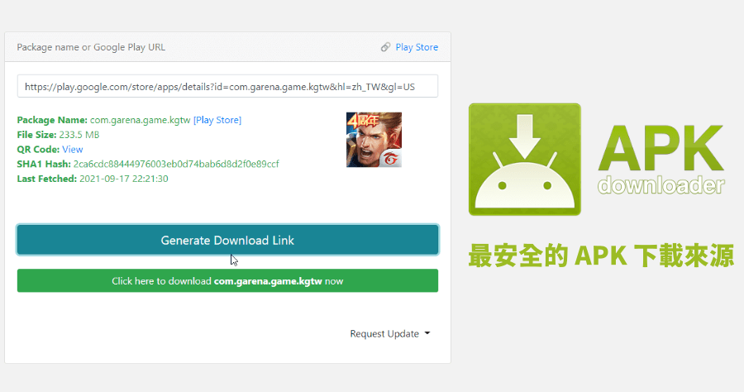Open the bracketed [Play Store] link
This screenshot has height=392, width=744.
pyautogui.click(x=217, y=120)
